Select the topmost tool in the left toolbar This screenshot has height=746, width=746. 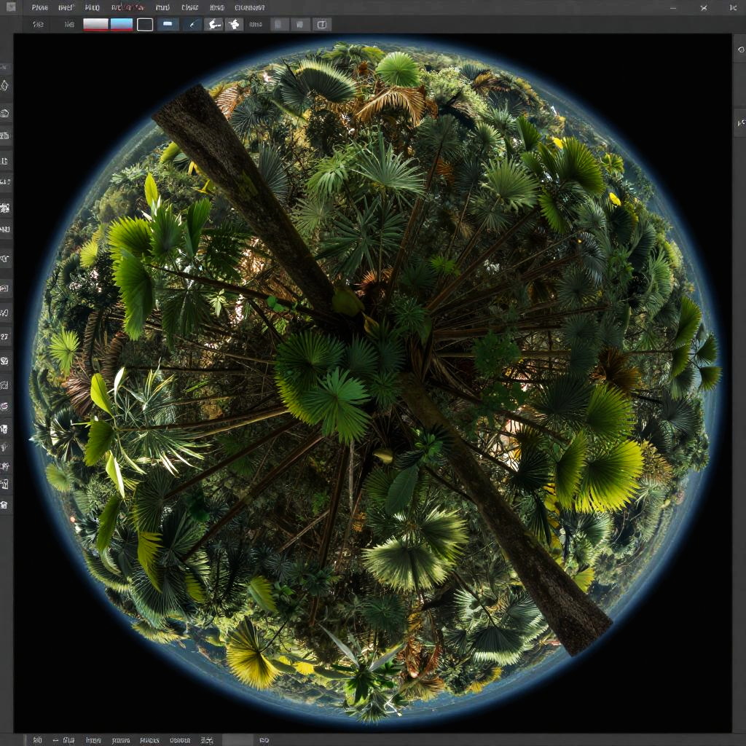click(x=5, y=67)
